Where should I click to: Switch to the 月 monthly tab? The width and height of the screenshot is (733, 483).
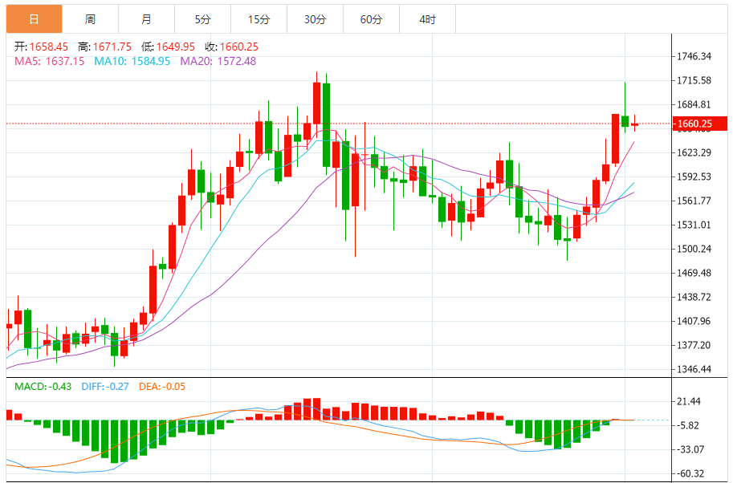click(146, 19)
